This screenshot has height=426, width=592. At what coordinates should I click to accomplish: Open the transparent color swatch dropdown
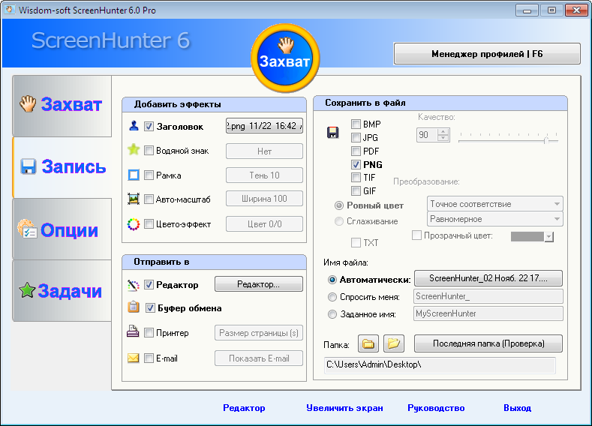point(548,237)
